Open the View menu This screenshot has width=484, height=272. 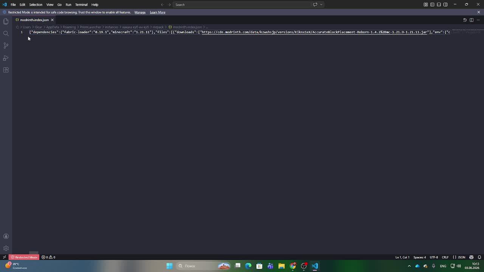tap(50, 5)
